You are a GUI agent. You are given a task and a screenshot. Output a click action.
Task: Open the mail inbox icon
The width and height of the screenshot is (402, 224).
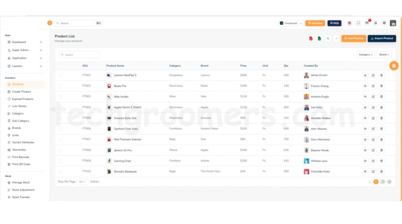pyautogui.click(x=367, y=23)
